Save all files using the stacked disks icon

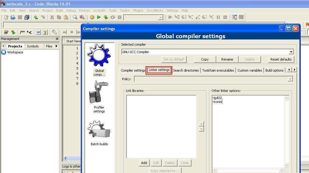tap(27, 17)
